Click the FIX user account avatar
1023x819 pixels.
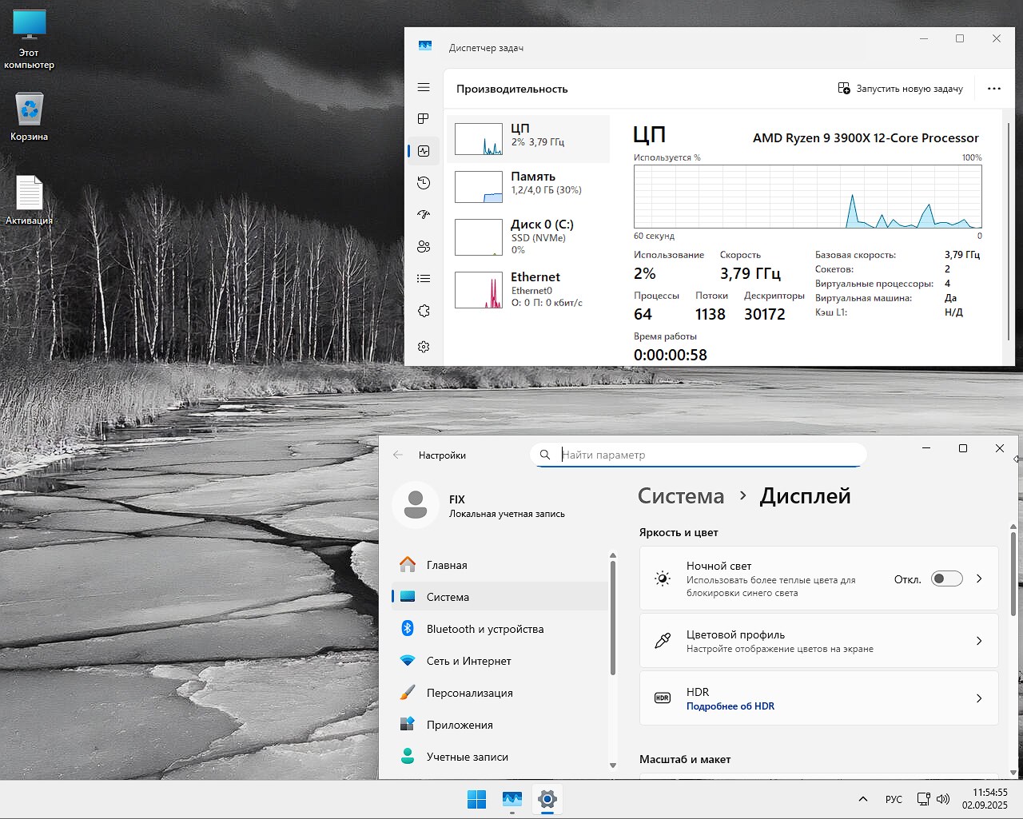[x=416, y=505]
